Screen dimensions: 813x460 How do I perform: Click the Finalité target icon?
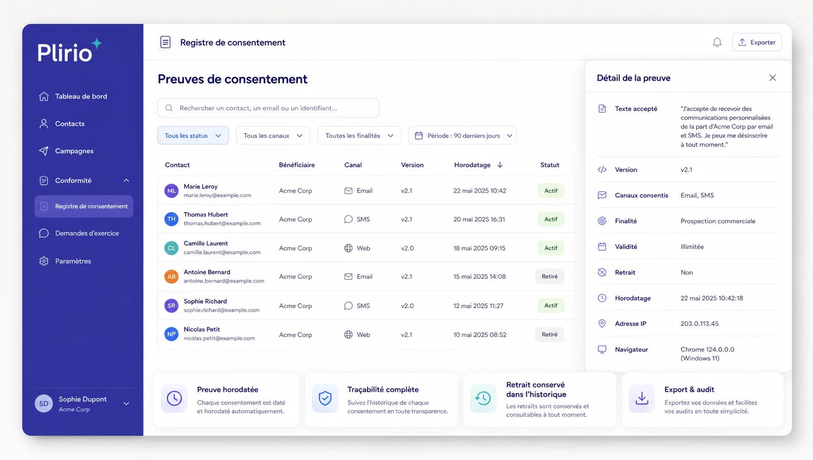(602, 221)
